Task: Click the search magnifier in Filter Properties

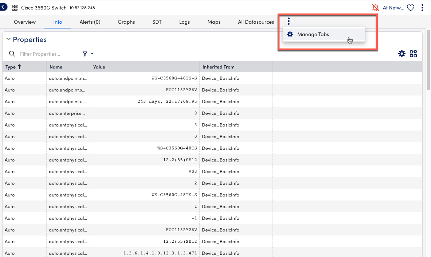Action: pos(12,53)
